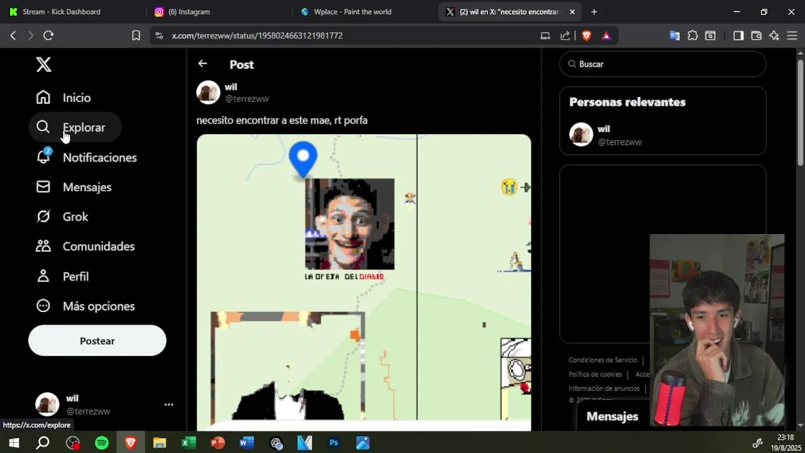The width and height of the screenshot is (805, 453).
Task: Open account menu three dots beside wil
Action: [x=169, y=405]
